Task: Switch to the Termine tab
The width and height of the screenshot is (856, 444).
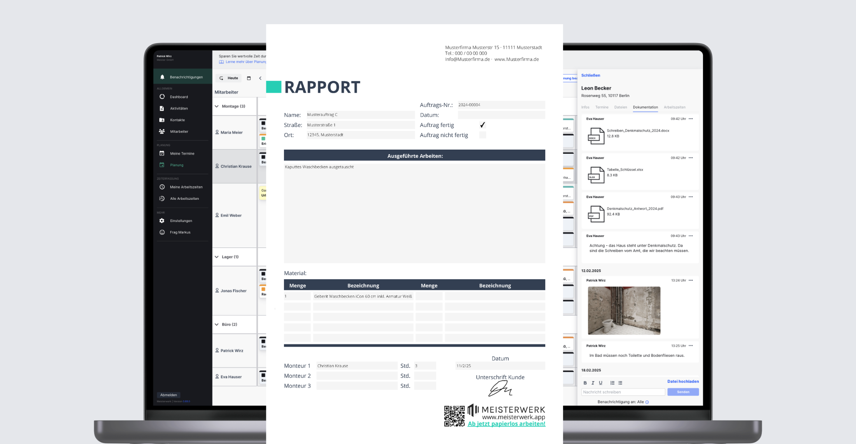Action: (602, 107)
